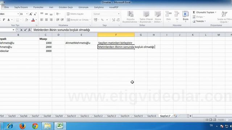
Task: Switch to the Veri ribbon tab
Action: pos(51,7)
